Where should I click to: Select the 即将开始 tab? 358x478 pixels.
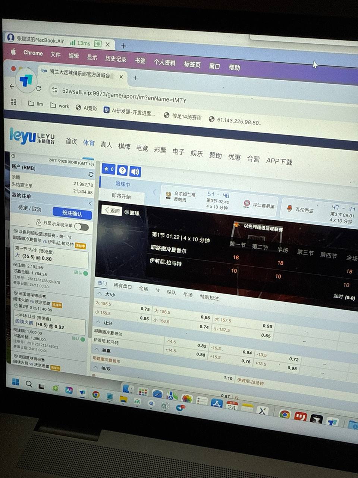coord(121,196)
